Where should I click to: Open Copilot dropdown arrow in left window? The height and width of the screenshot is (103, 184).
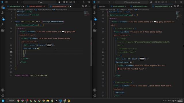(61, 2)
